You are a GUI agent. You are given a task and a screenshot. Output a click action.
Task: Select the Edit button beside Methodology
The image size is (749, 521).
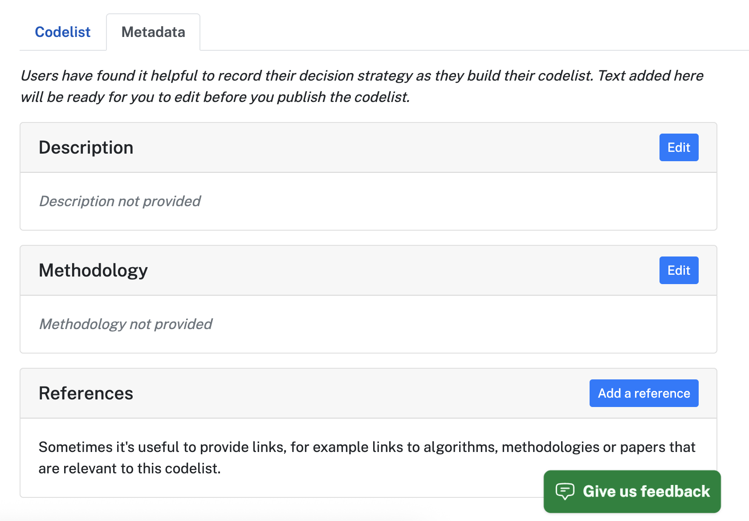pos(679,270)
